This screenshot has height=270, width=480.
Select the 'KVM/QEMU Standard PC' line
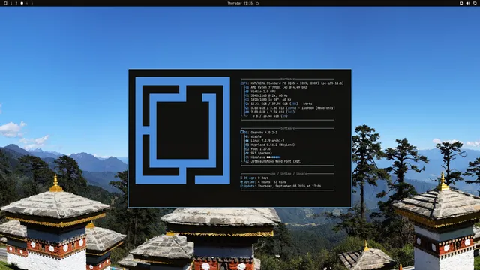297,83
